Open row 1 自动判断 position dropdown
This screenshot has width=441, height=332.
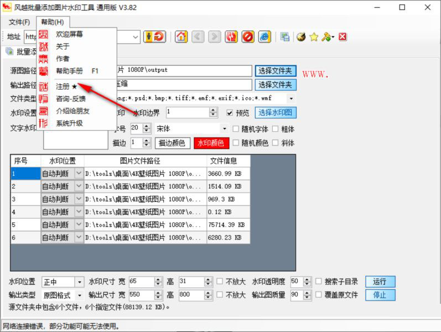[79, 173]
